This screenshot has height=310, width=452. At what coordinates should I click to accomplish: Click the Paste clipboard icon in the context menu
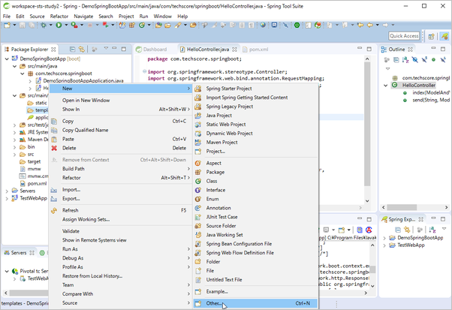click(x=54, y=139)
